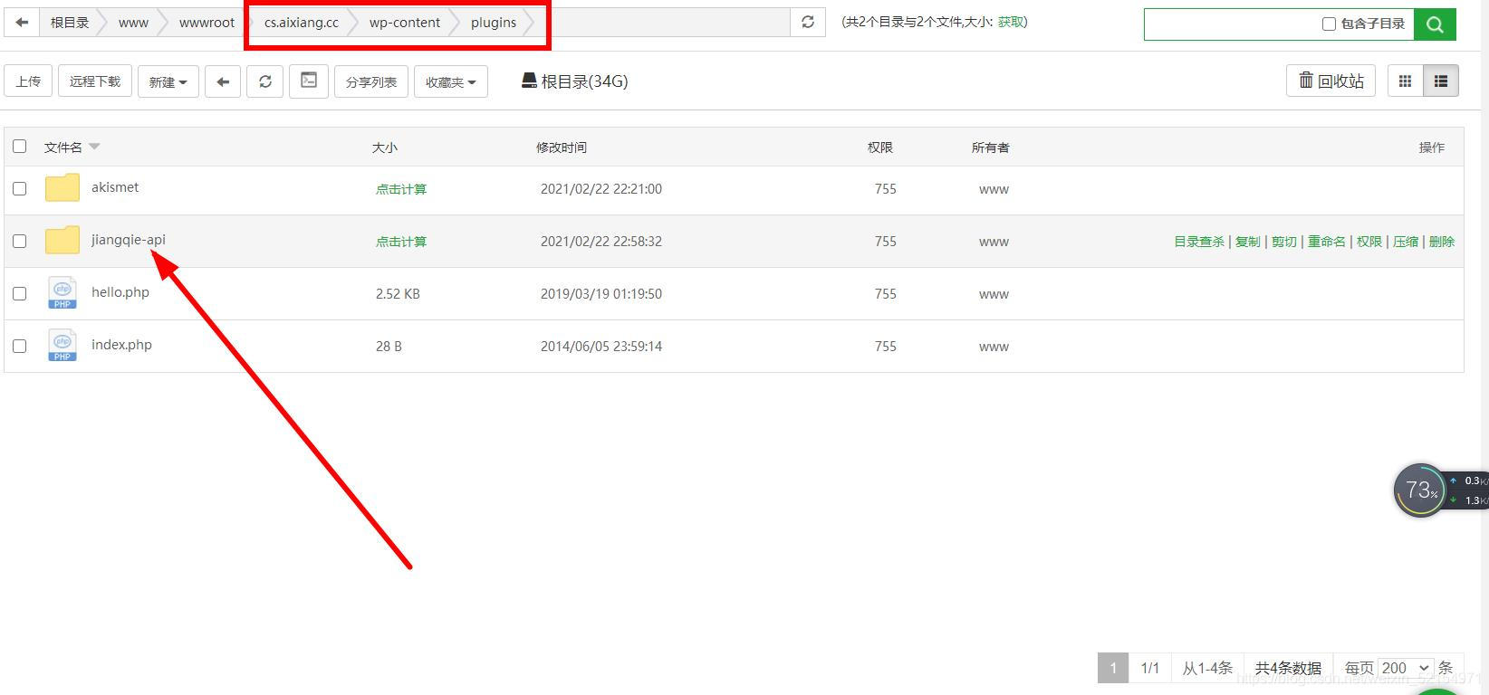The image size is (1489, 695).
Task: Click 剪切 for jiangqie-api
Action: click(1284, 242)
